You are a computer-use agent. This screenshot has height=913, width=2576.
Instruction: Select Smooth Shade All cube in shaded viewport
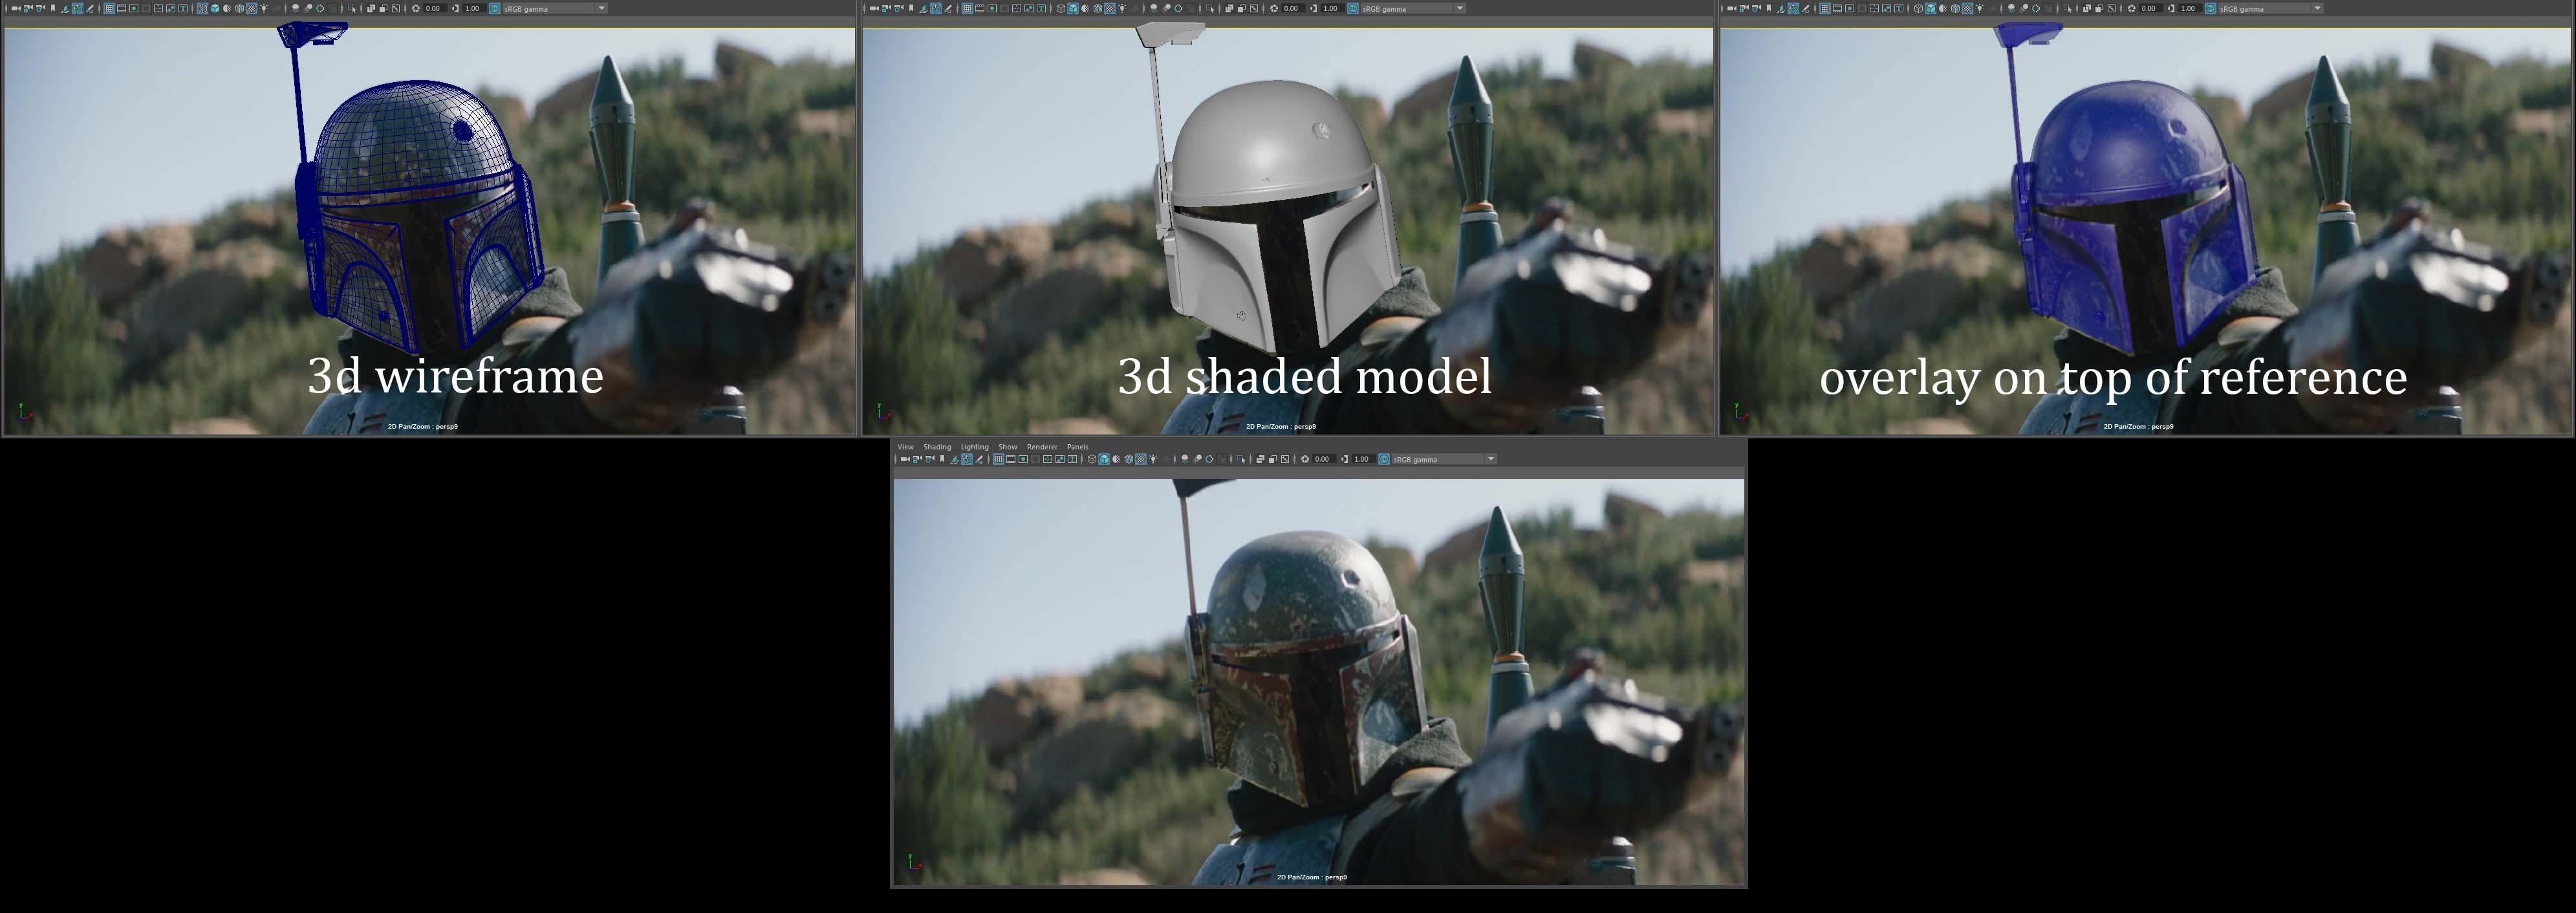[1073, 8]
